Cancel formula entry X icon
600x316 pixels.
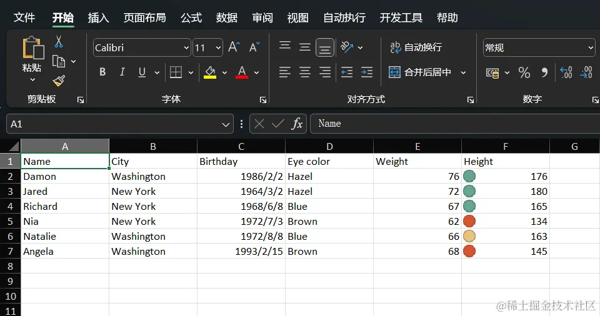(259, 124)
